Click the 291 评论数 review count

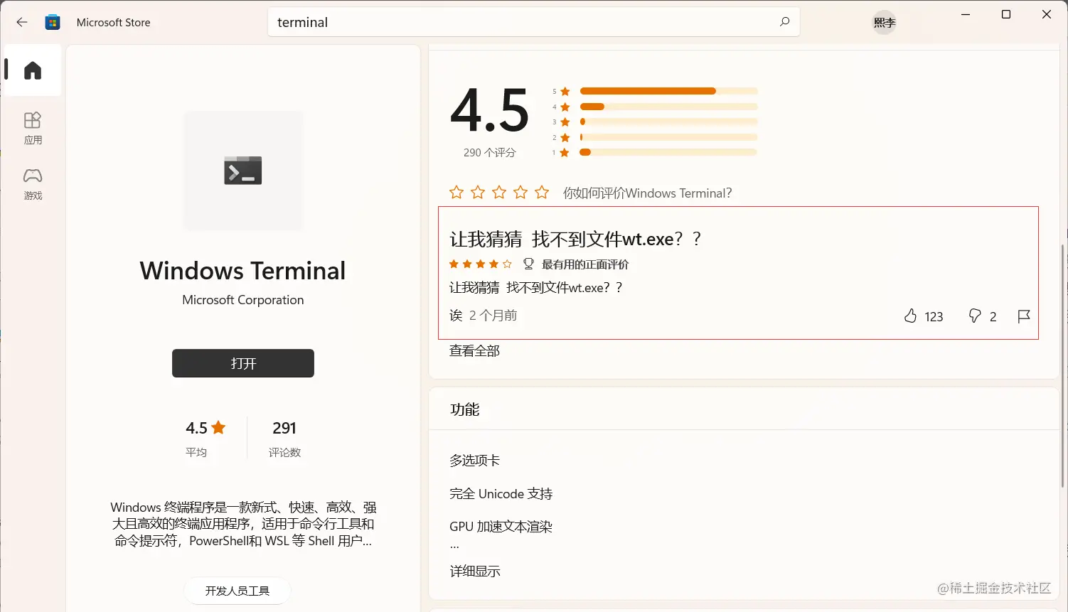coord(284,438)
